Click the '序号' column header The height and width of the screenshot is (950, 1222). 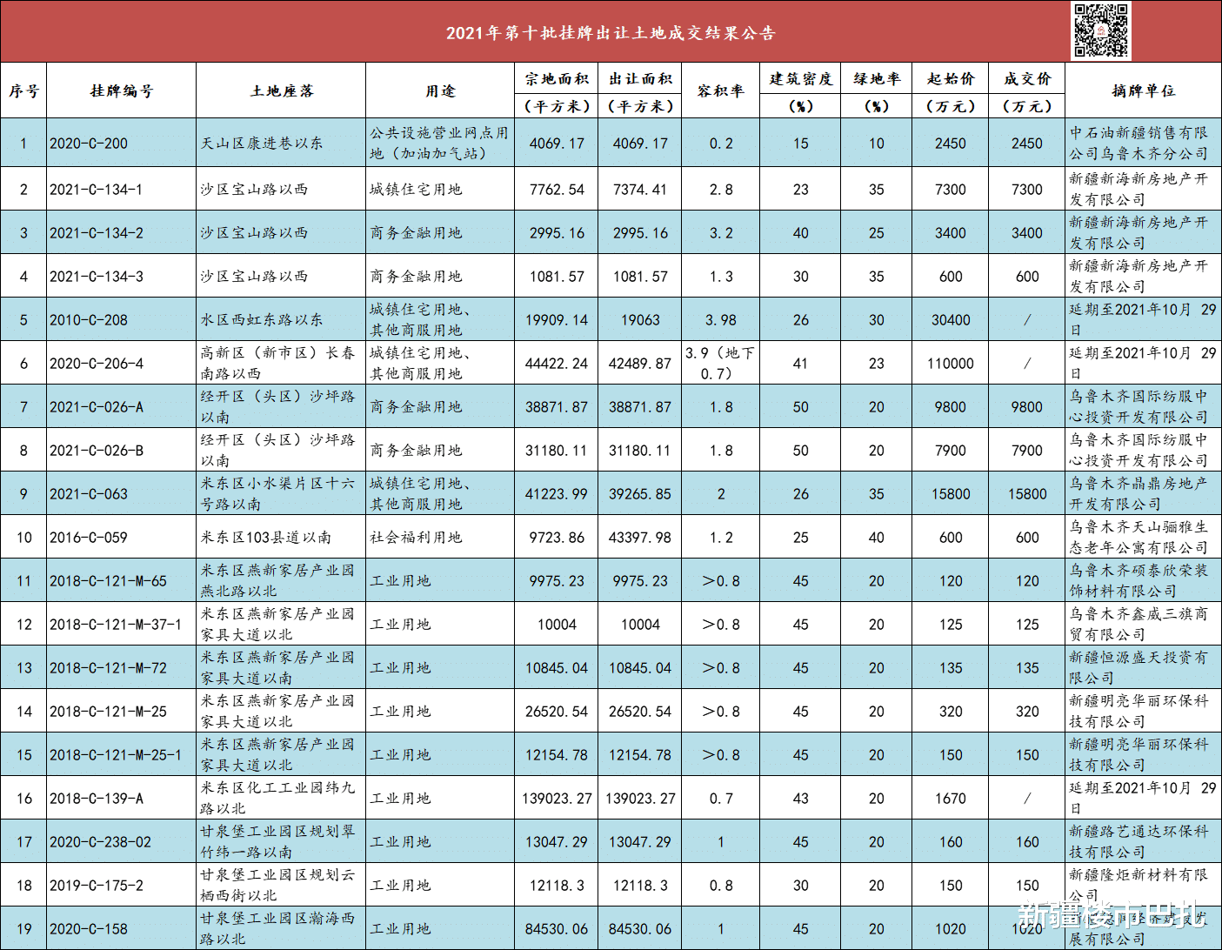pos(23,90)
